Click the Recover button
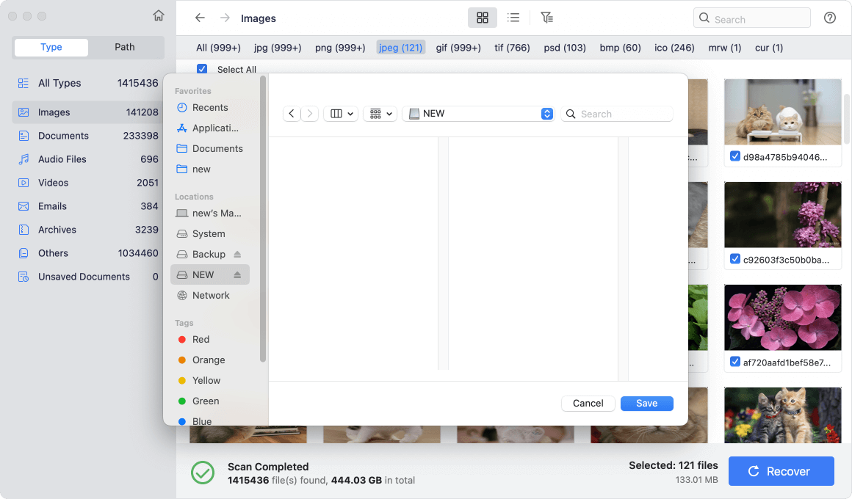 coord(781,471)
